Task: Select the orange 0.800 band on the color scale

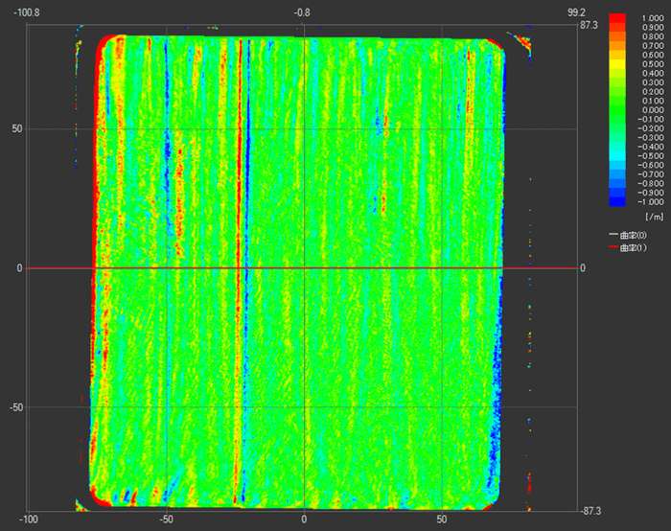Action: pos(618,36)
